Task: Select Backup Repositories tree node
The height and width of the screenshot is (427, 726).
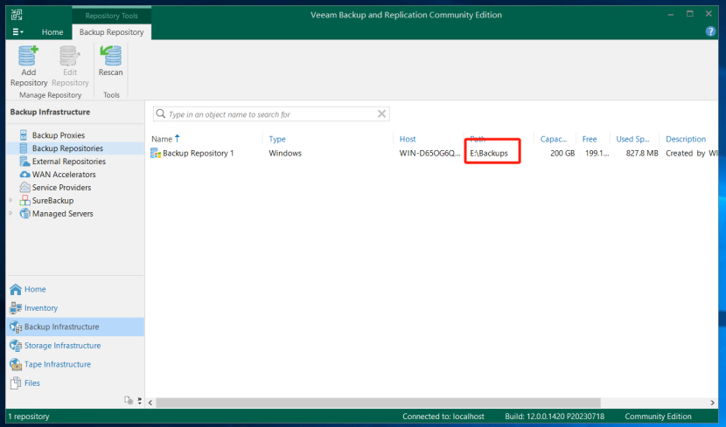Action: click(67, 148)
